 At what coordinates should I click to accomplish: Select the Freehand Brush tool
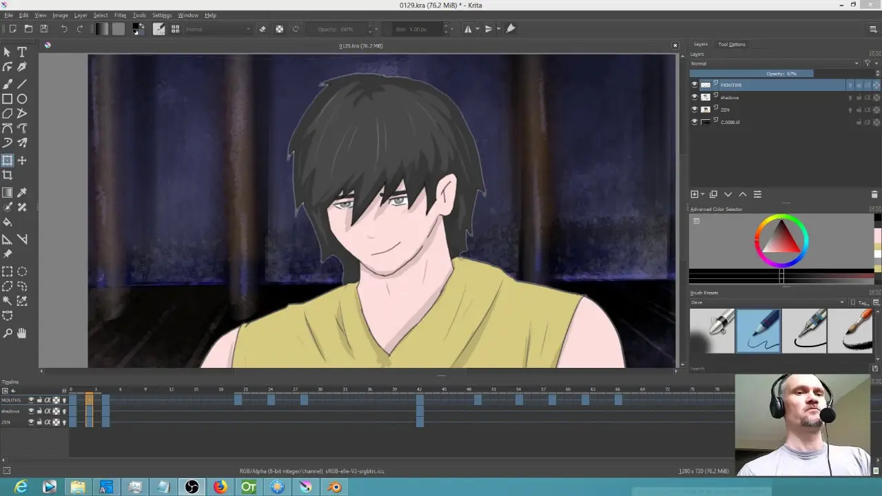click(x=8, y=83)
